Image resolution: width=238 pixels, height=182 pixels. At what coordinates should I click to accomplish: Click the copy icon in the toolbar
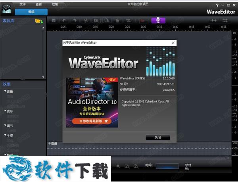point(96,20)
